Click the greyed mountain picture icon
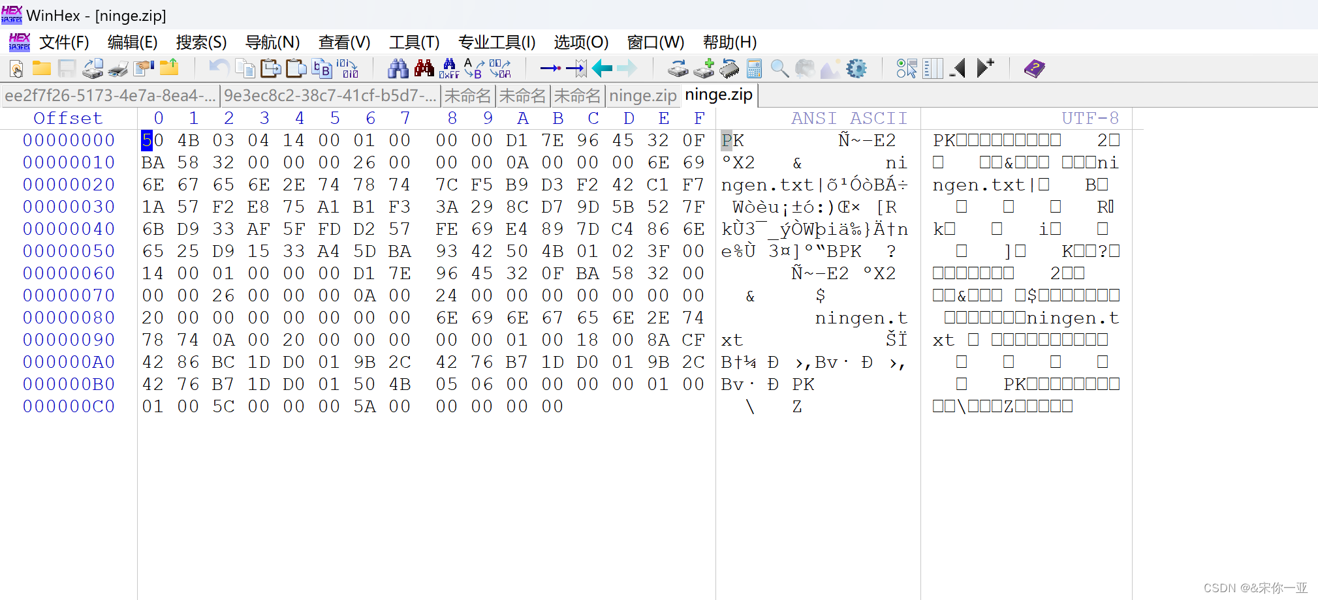Image resolution: width=1318 pixels, height=600 pixels. 830,68
